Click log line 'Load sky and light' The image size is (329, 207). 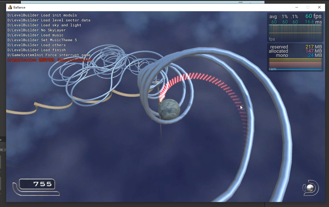point(44,25)
